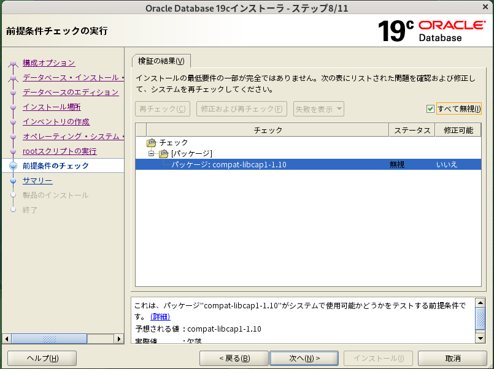The image size is (494, 369).
Task: Jump to データベース・インストール step
Action: coord(74,78)
